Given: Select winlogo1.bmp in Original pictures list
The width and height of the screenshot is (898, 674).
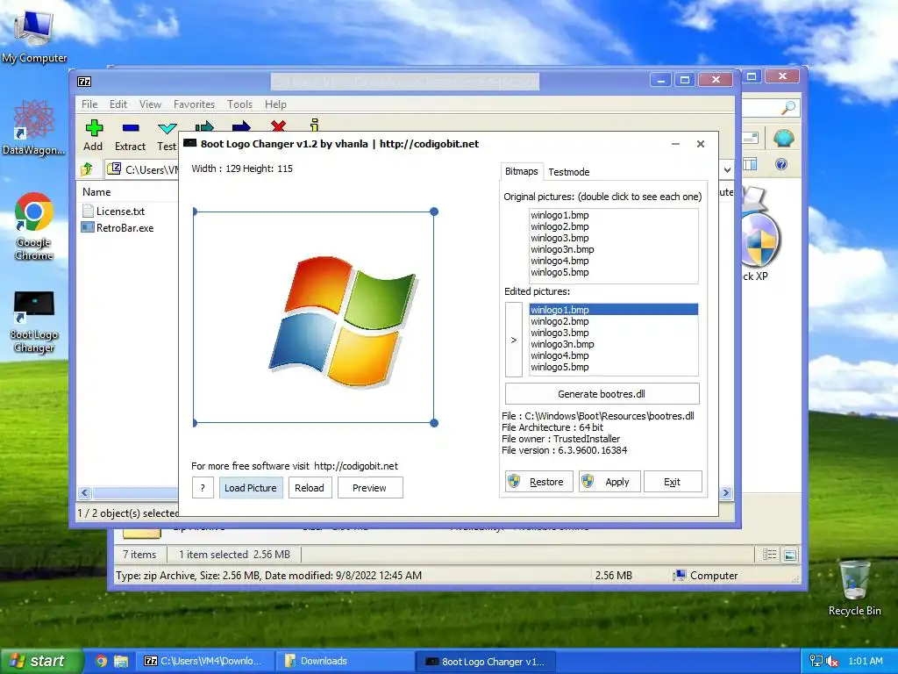Looking at the screenshot, I should pyautogui.click(x=559, y=215).
